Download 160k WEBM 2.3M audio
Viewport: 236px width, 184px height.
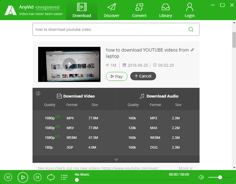[154, 138]
